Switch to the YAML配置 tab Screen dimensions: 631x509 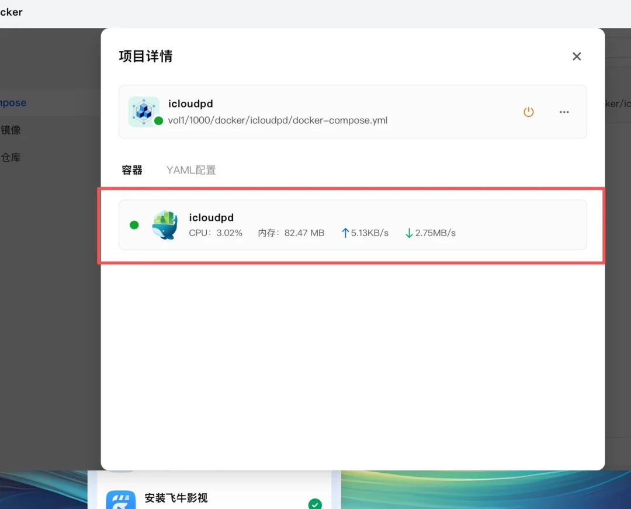(x=191, y=170)
